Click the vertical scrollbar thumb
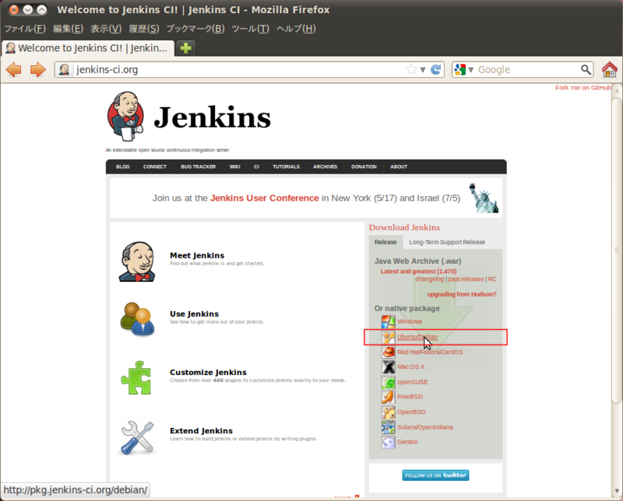This screenshot has width=623, height=501. point(617,250)
